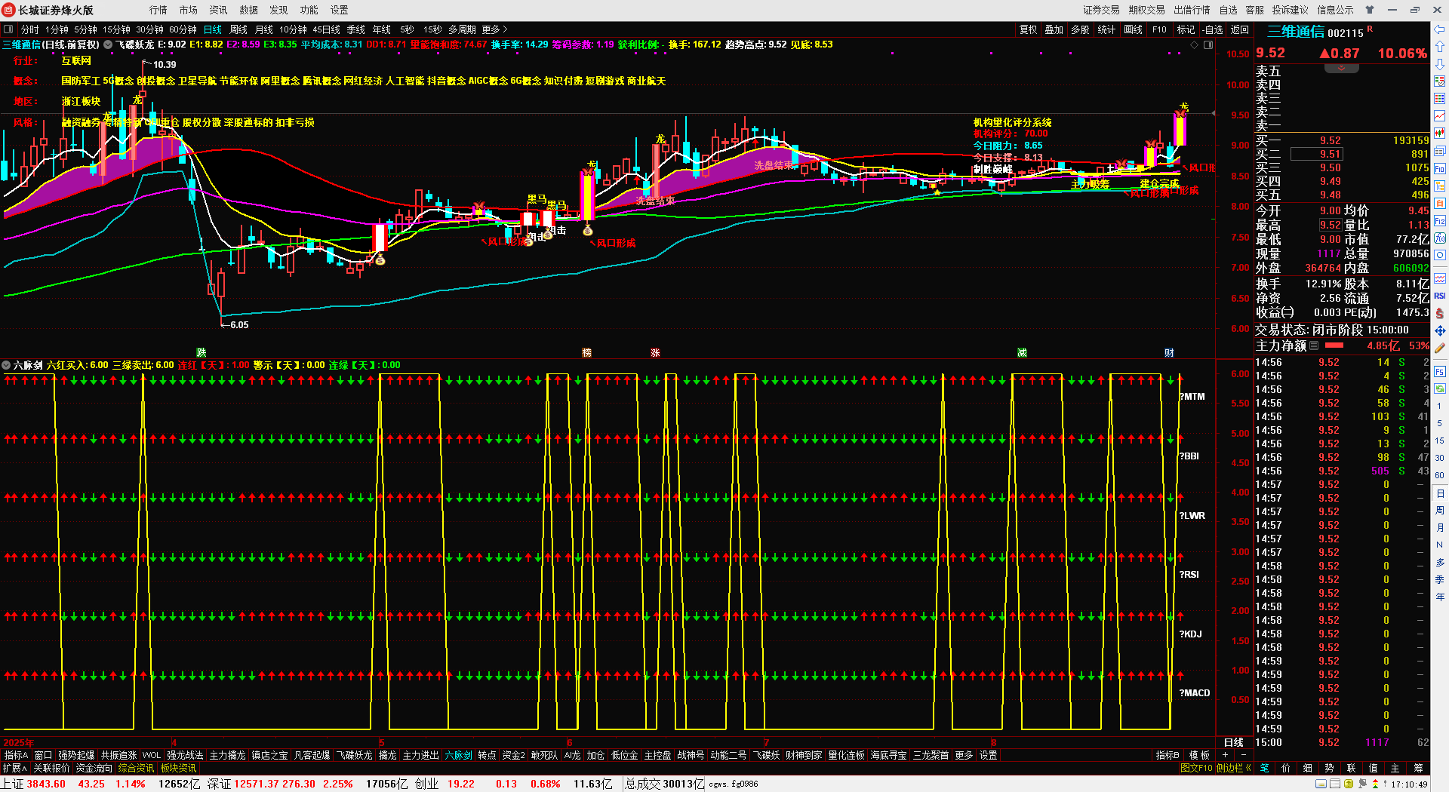This screenshot has width=1449, height=792.
Task: Select the 季 quarterly period in right sidebar
Action: (x=1440, y=580)
